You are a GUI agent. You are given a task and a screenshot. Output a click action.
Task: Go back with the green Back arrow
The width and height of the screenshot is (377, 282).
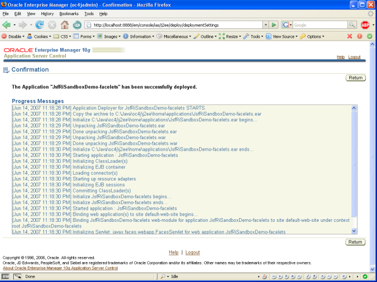[6, 25]
